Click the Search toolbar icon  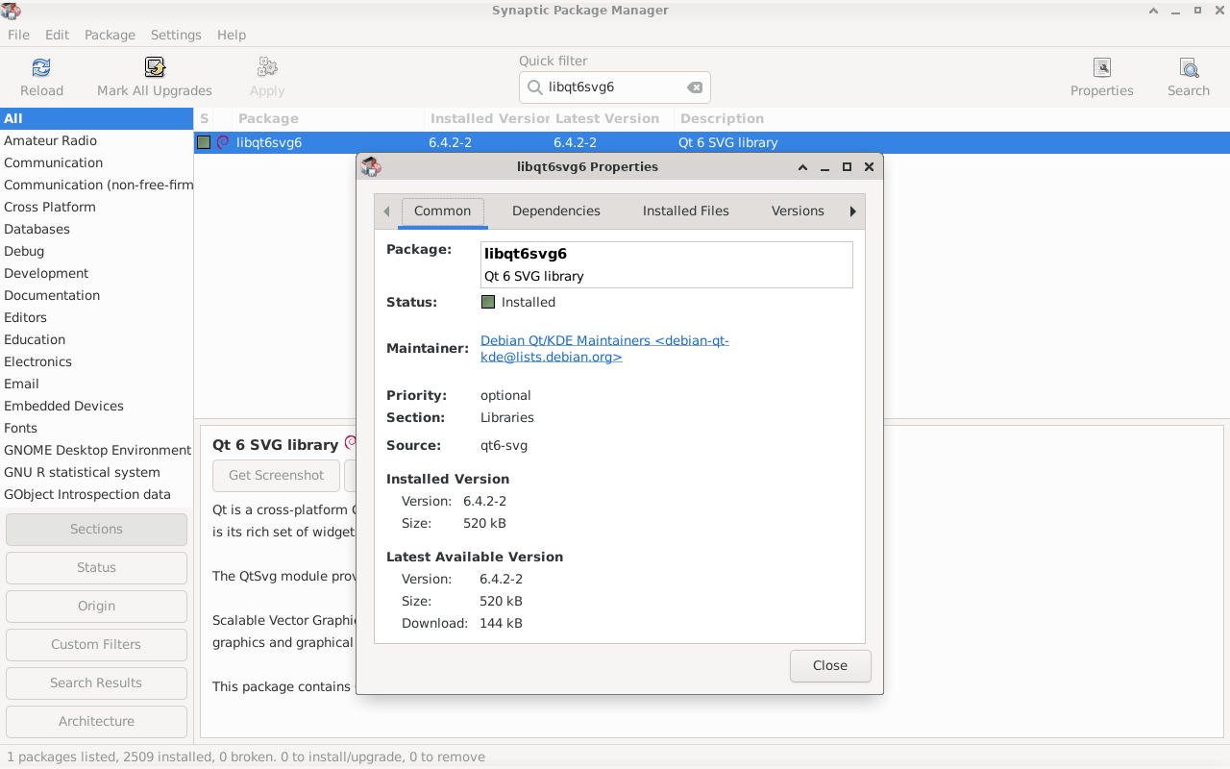(1189, 67)
